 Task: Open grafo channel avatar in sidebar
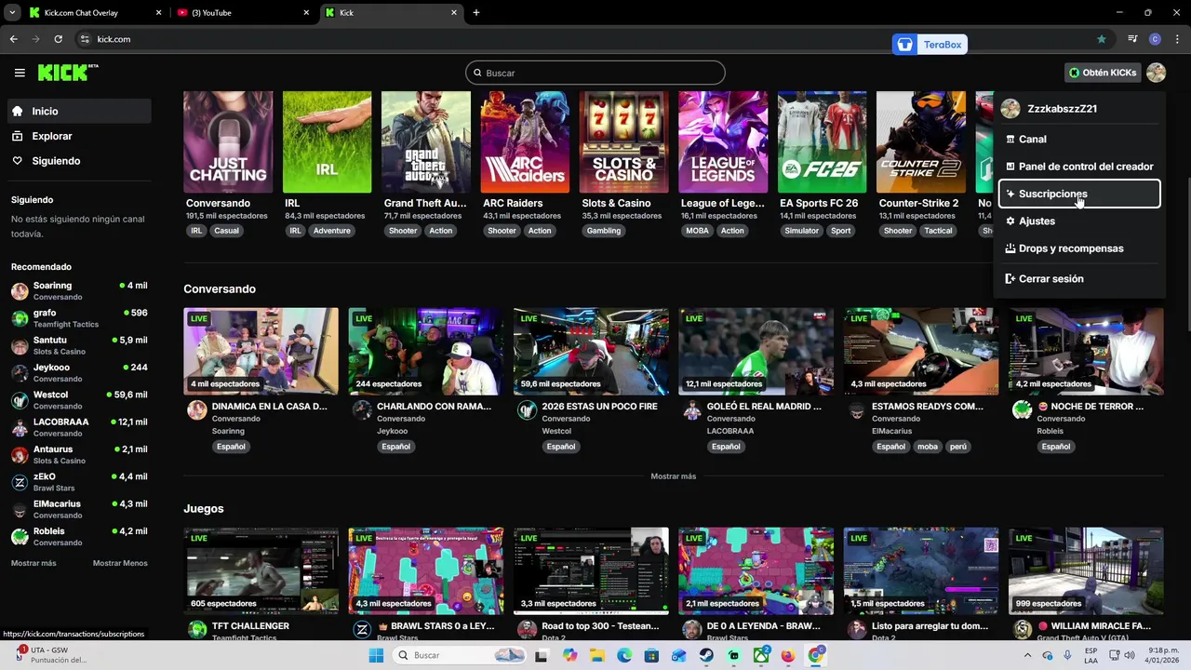pos(20,318)
